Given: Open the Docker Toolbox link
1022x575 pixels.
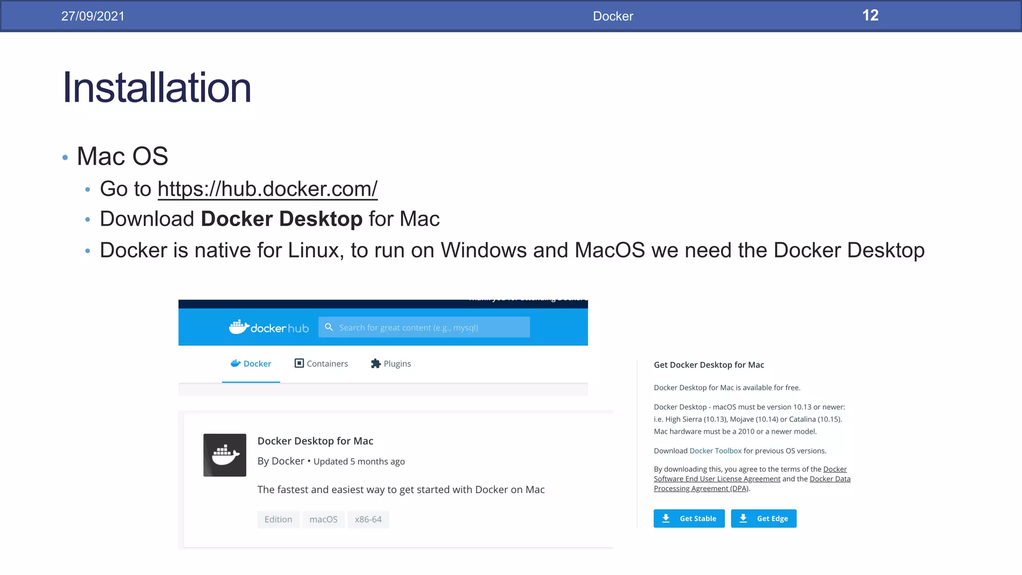Looking at the screenshot, I should point(715,451).
